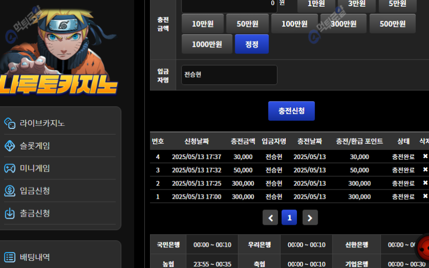Click the red Sharingan floating icon
429x268 pixels.
pyautogui.click(x=423, y=248)
